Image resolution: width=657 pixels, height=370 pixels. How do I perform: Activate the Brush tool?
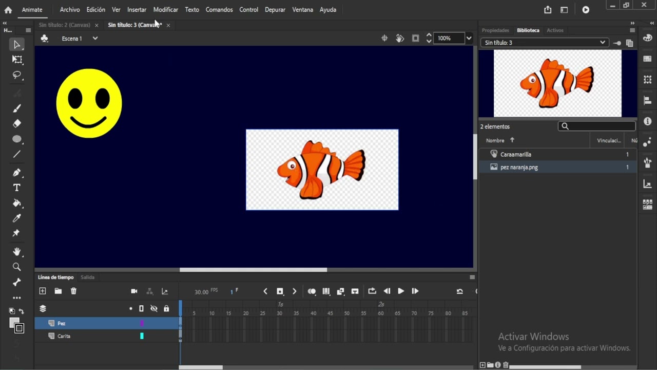17,108
